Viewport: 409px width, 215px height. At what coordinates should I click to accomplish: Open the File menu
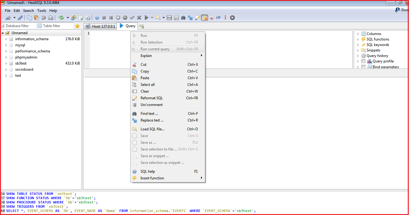pos(8,11)
